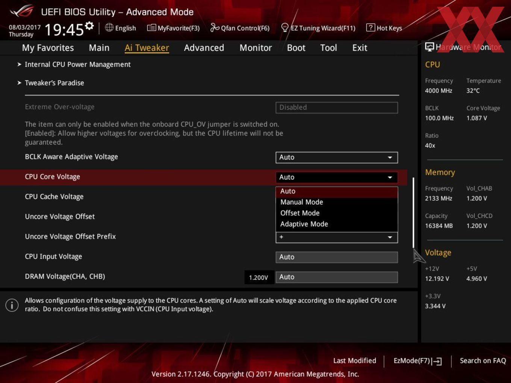Screen dimensions: 511x383
Task: Switch to the Main tab
Action: tap(99, 48)
